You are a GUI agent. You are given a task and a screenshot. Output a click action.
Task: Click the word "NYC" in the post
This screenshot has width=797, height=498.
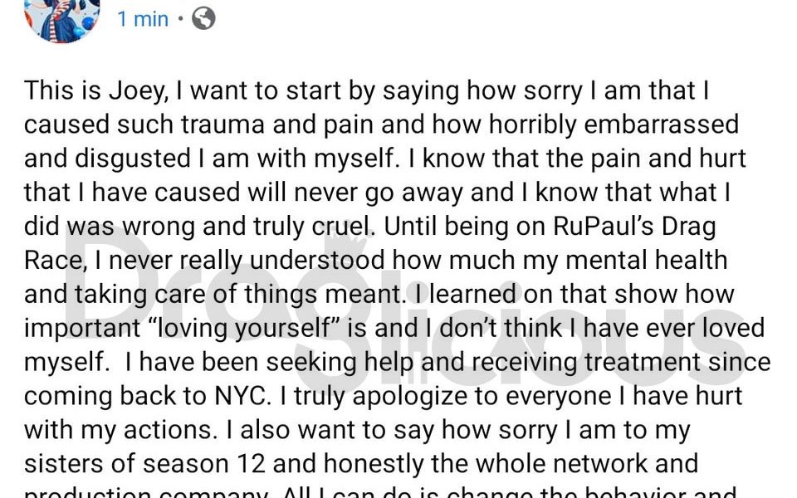click(x=242, y=396)
